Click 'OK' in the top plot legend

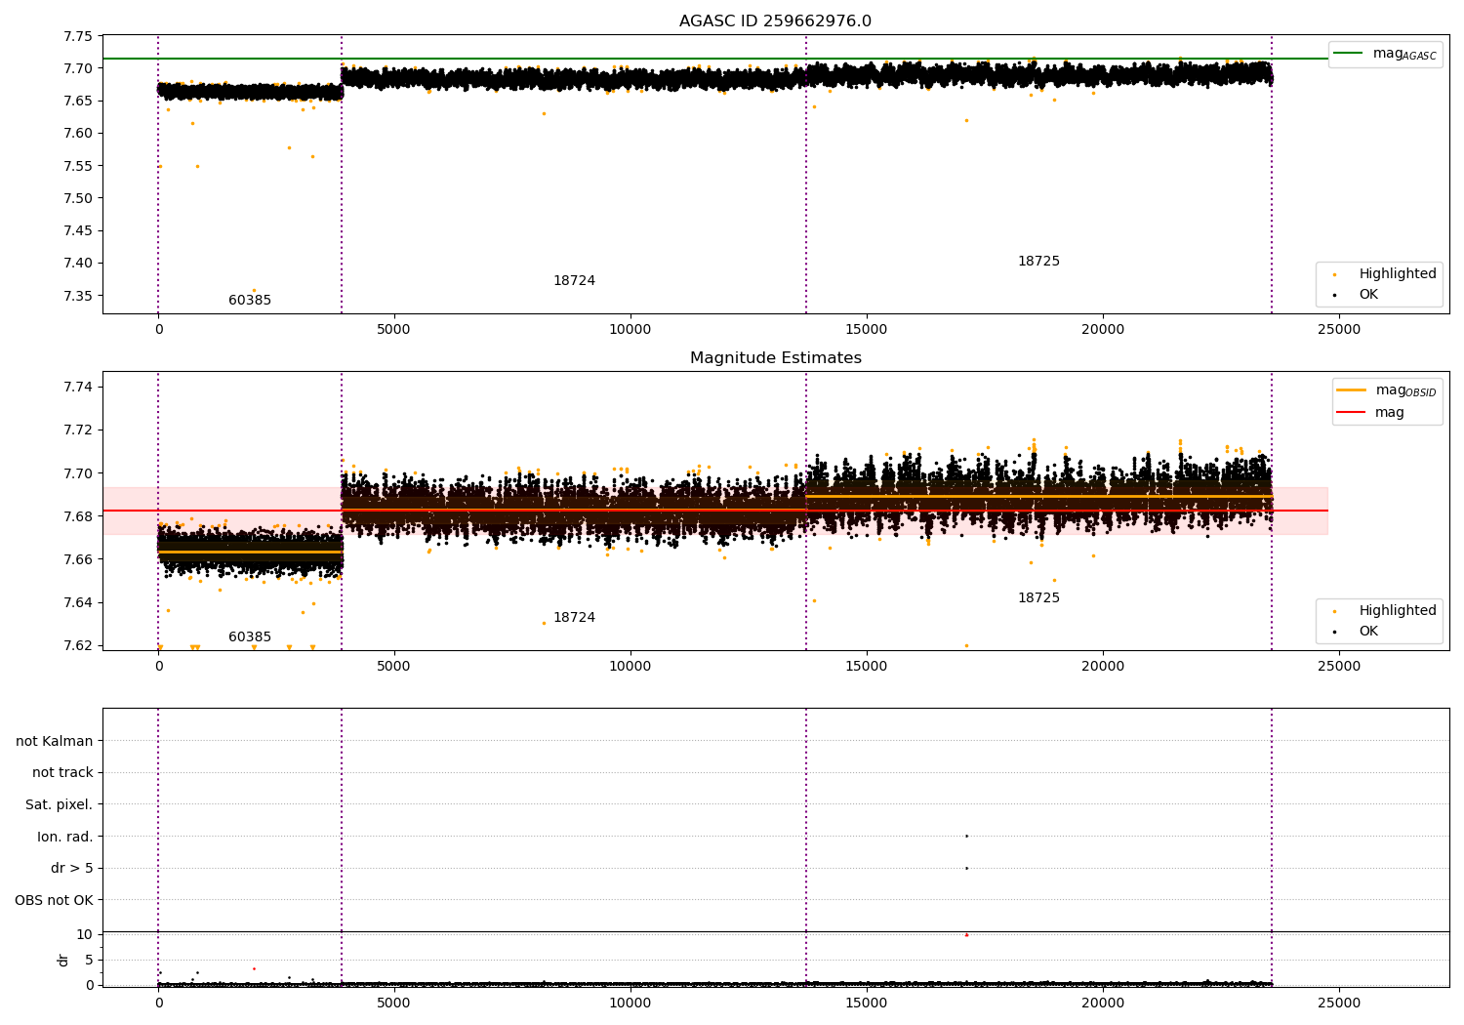point(1368,295)
